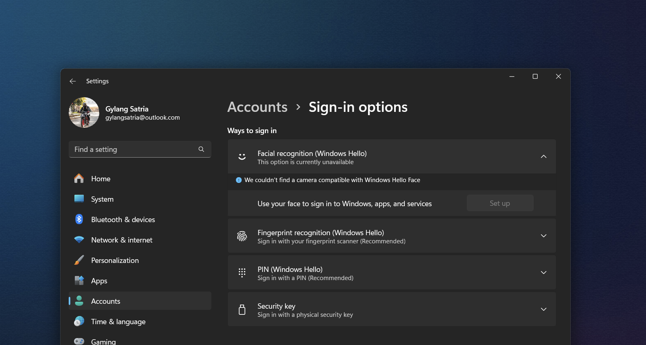The image size is (646, 345).
Task: Click Gylang Satria profile picture
Action: 84,112
